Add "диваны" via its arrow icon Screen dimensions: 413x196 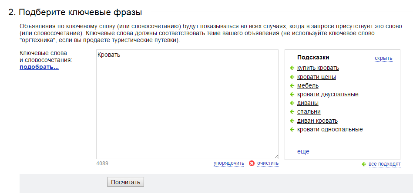[x=292, y=103]
